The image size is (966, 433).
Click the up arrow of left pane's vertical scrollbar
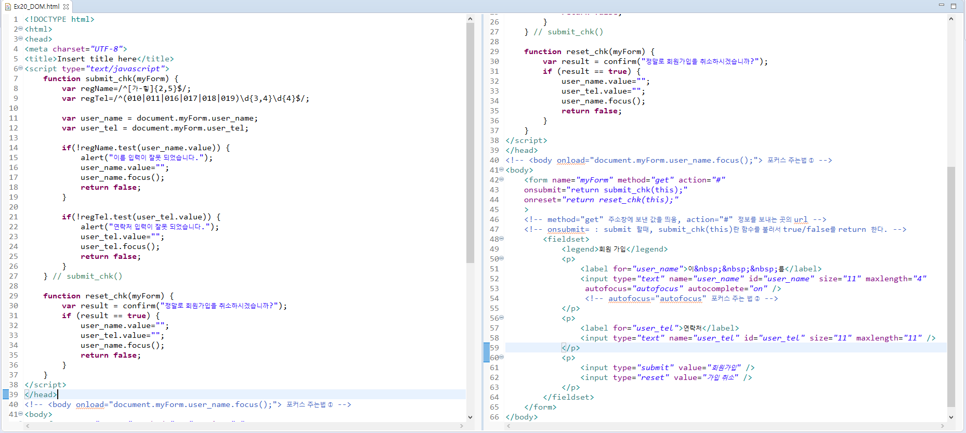(x=470, y=19)
